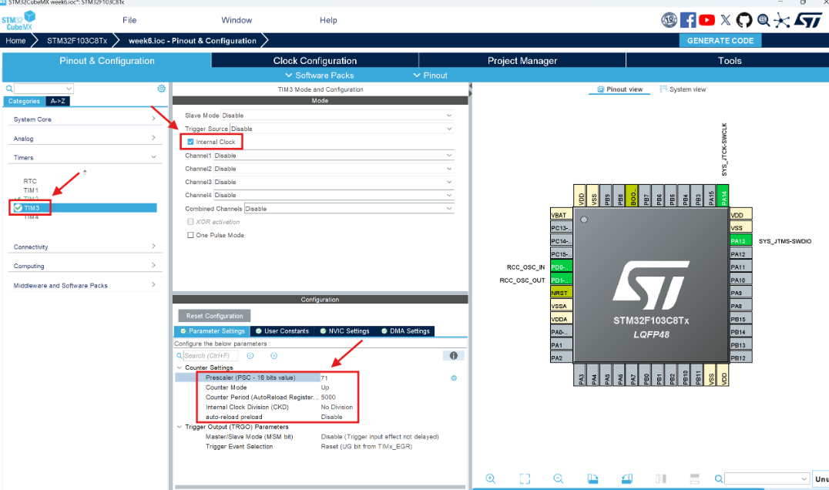
Task: Switch to System view
Action: click(683, 89)
